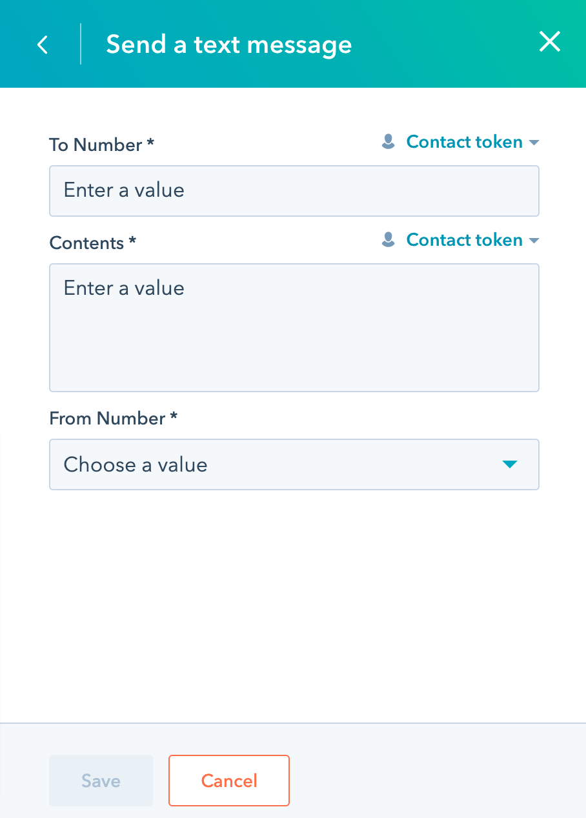586x818 pixels.
Task: Focus the Contents text area
Action: pos(294,328)
